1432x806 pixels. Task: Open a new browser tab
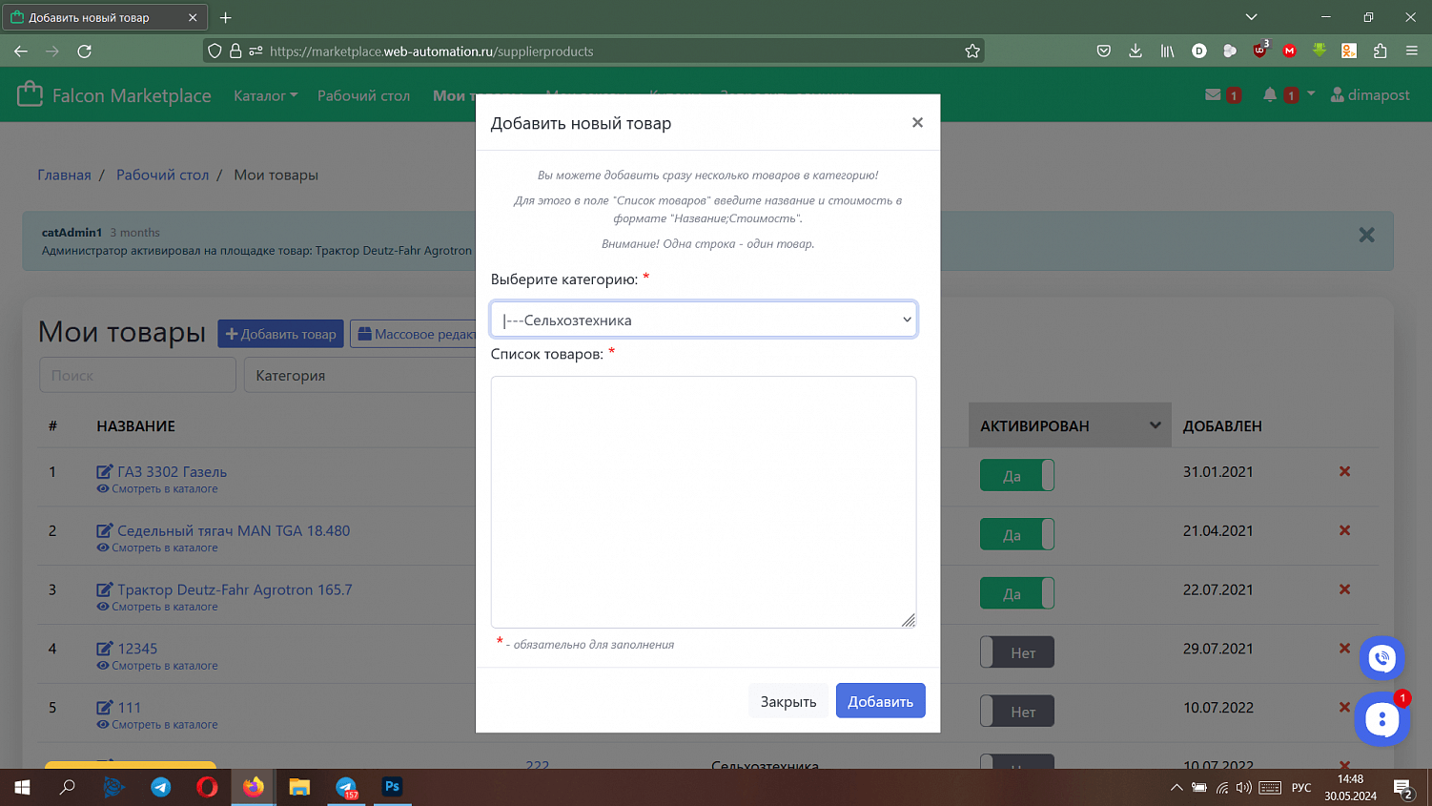click(x=226, y=17)
